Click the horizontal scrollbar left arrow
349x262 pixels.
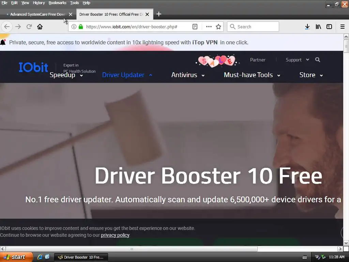[x=3, y=249]
